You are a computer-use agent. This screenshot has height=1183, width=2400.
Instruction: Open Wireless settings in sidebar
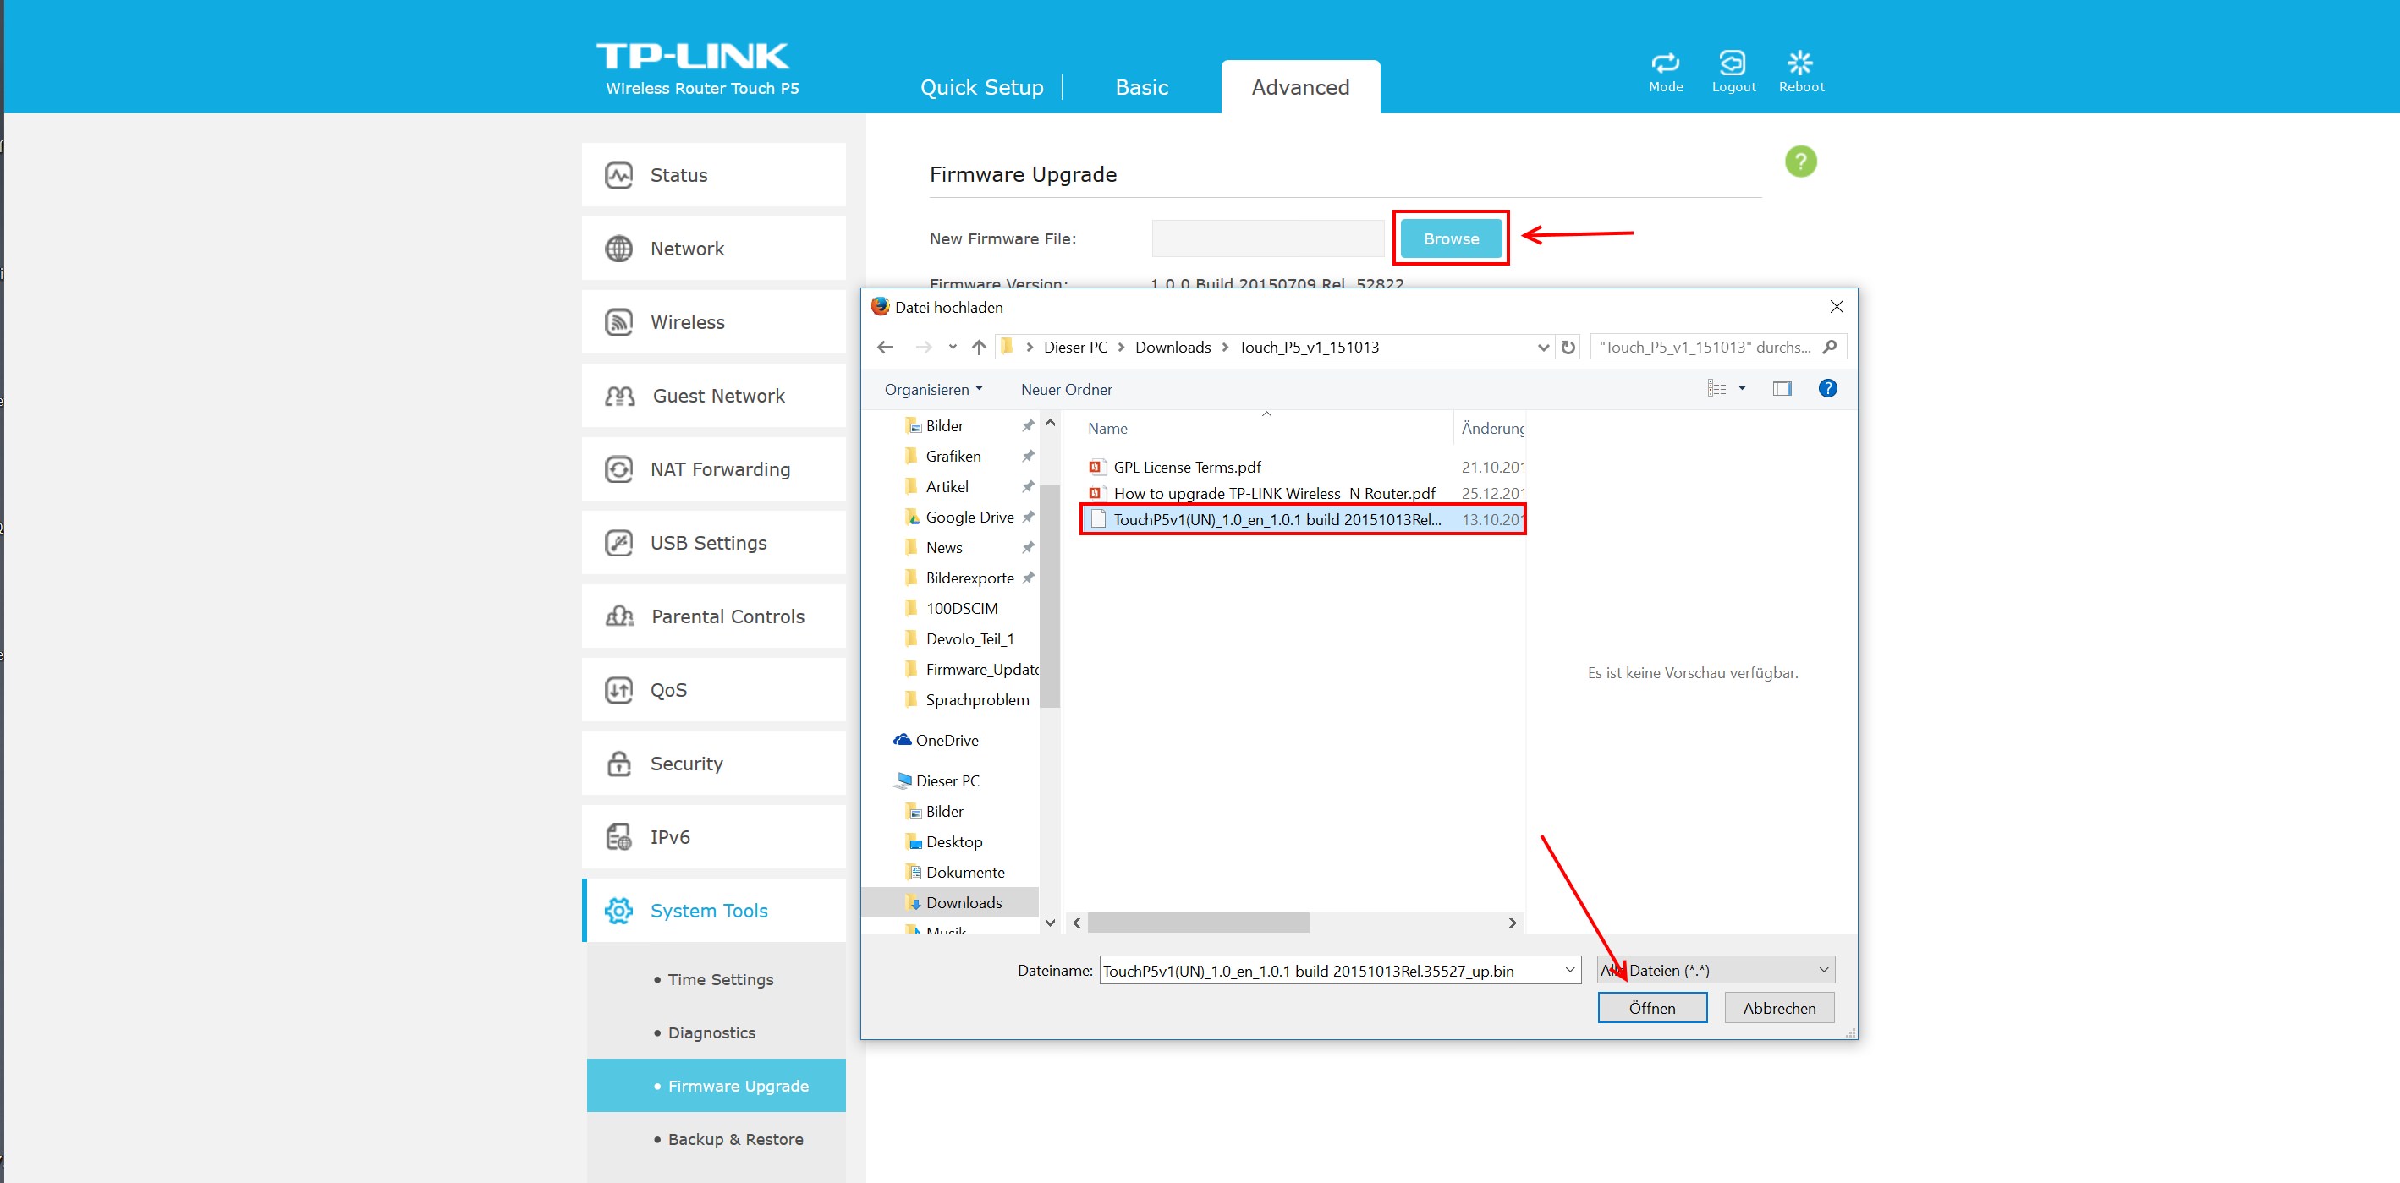click(x=714, y=321)
